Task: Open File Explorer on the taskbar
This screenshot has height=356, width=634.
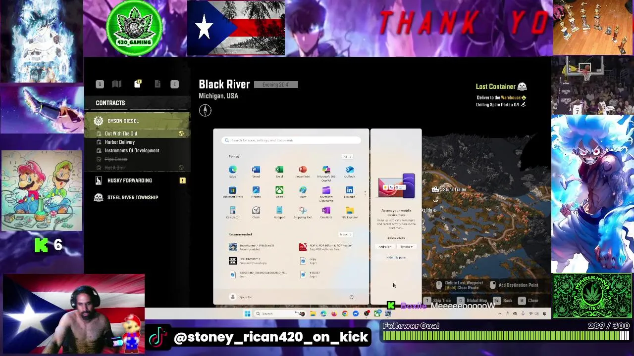Action: 313,313
